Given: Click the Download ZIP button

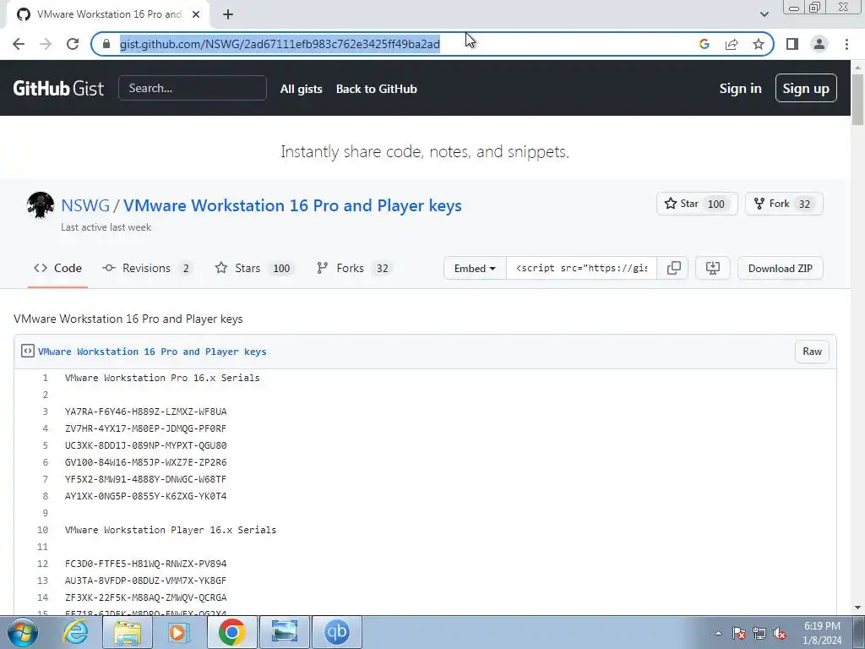Looking at the screenshot, I should tap(780, 268).
